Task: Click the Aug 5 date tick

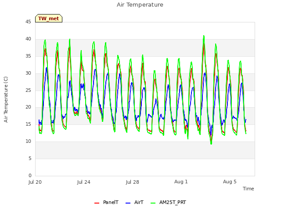Action: [230, 182]
